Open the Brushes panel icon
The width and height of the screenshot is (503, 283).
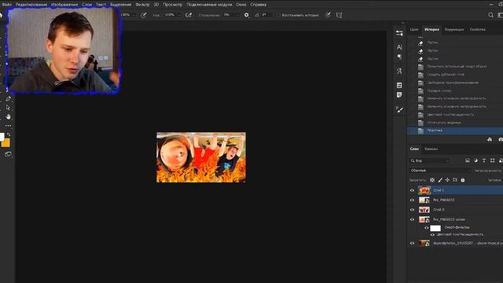(399, 109)
